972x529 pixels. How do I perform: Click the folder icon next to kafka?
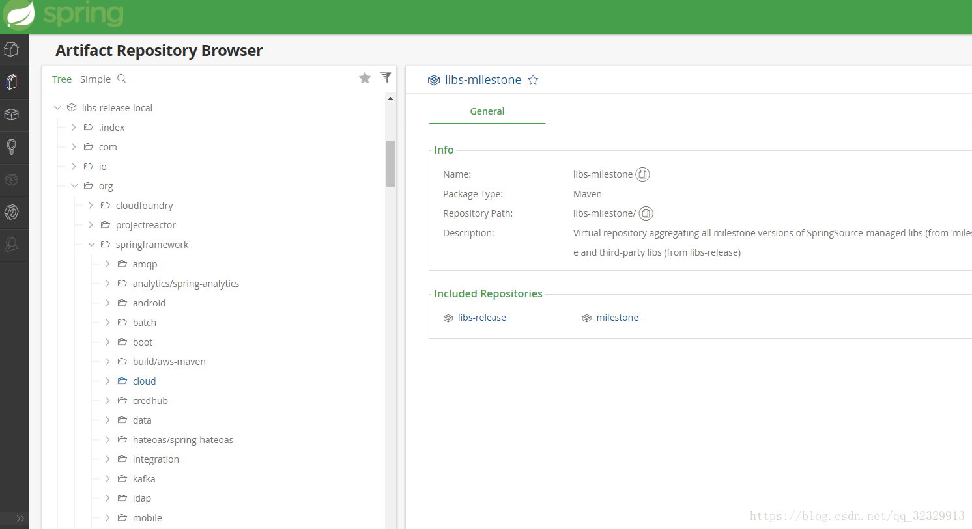point(122,479)
